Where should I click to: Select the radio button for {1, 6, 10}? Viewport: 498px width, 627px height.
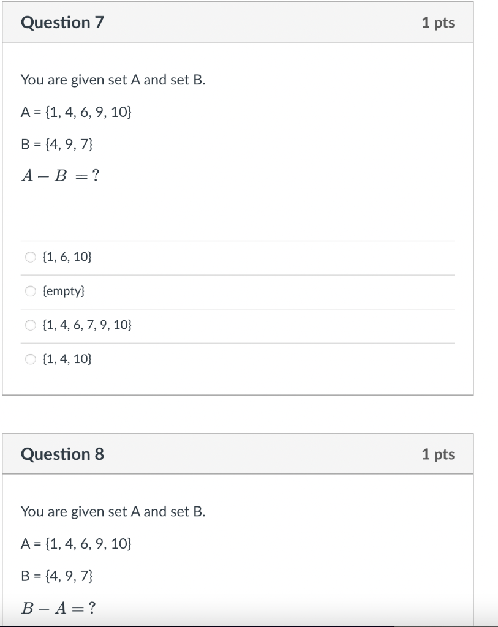31,257
